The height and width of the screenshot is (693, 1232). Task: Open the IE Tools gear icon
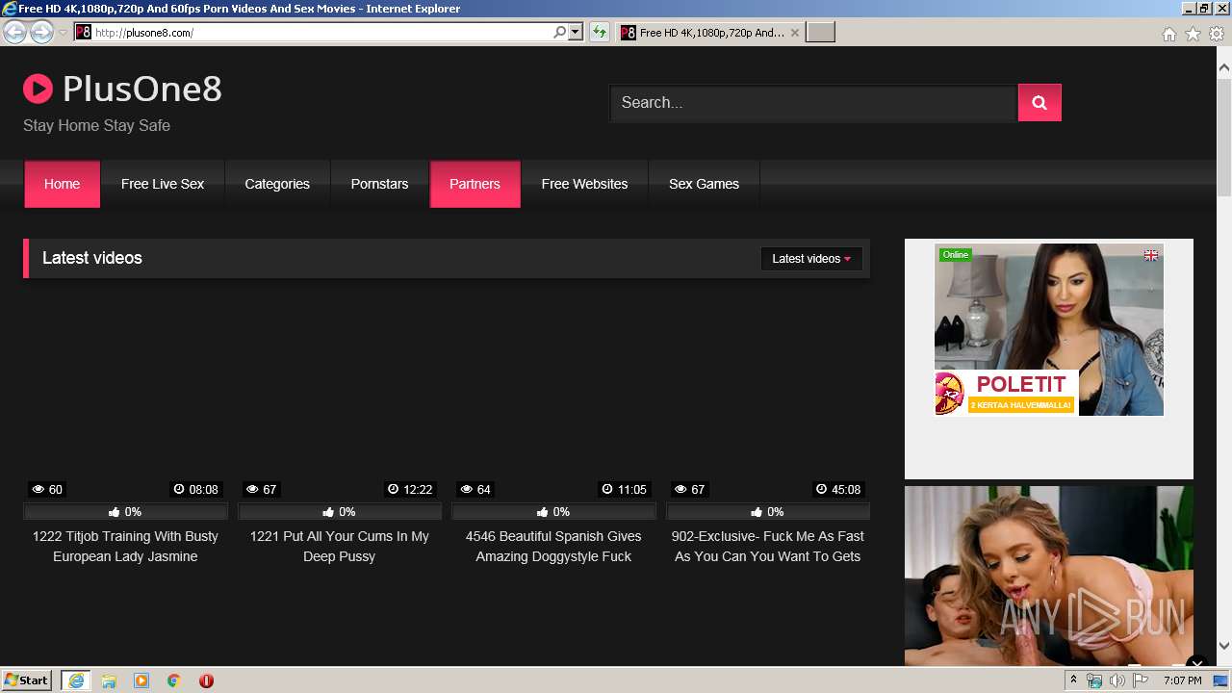pyautogui.click(x=1217, y=34)
